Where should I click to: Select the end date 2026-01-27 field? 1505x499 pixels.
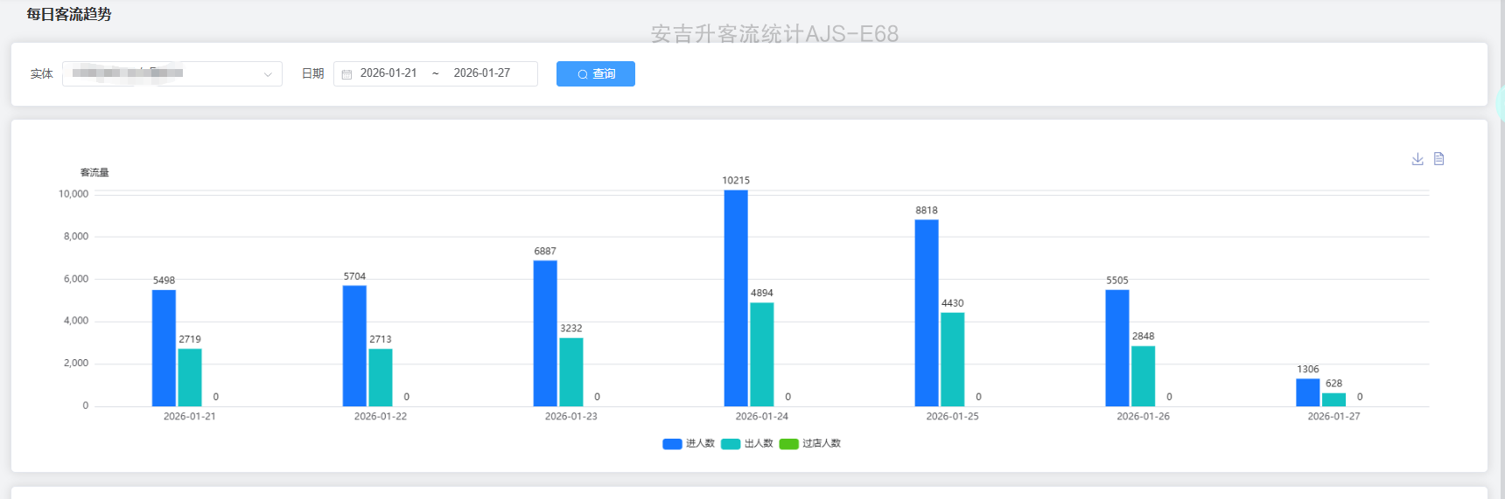click(481, 73)
